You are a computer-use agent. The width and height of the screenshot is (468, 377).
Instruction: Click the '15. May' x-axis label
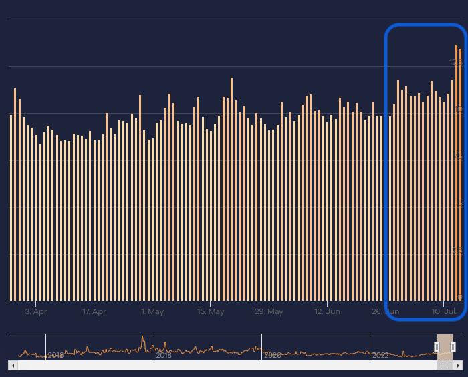click(x=211, y=311)
